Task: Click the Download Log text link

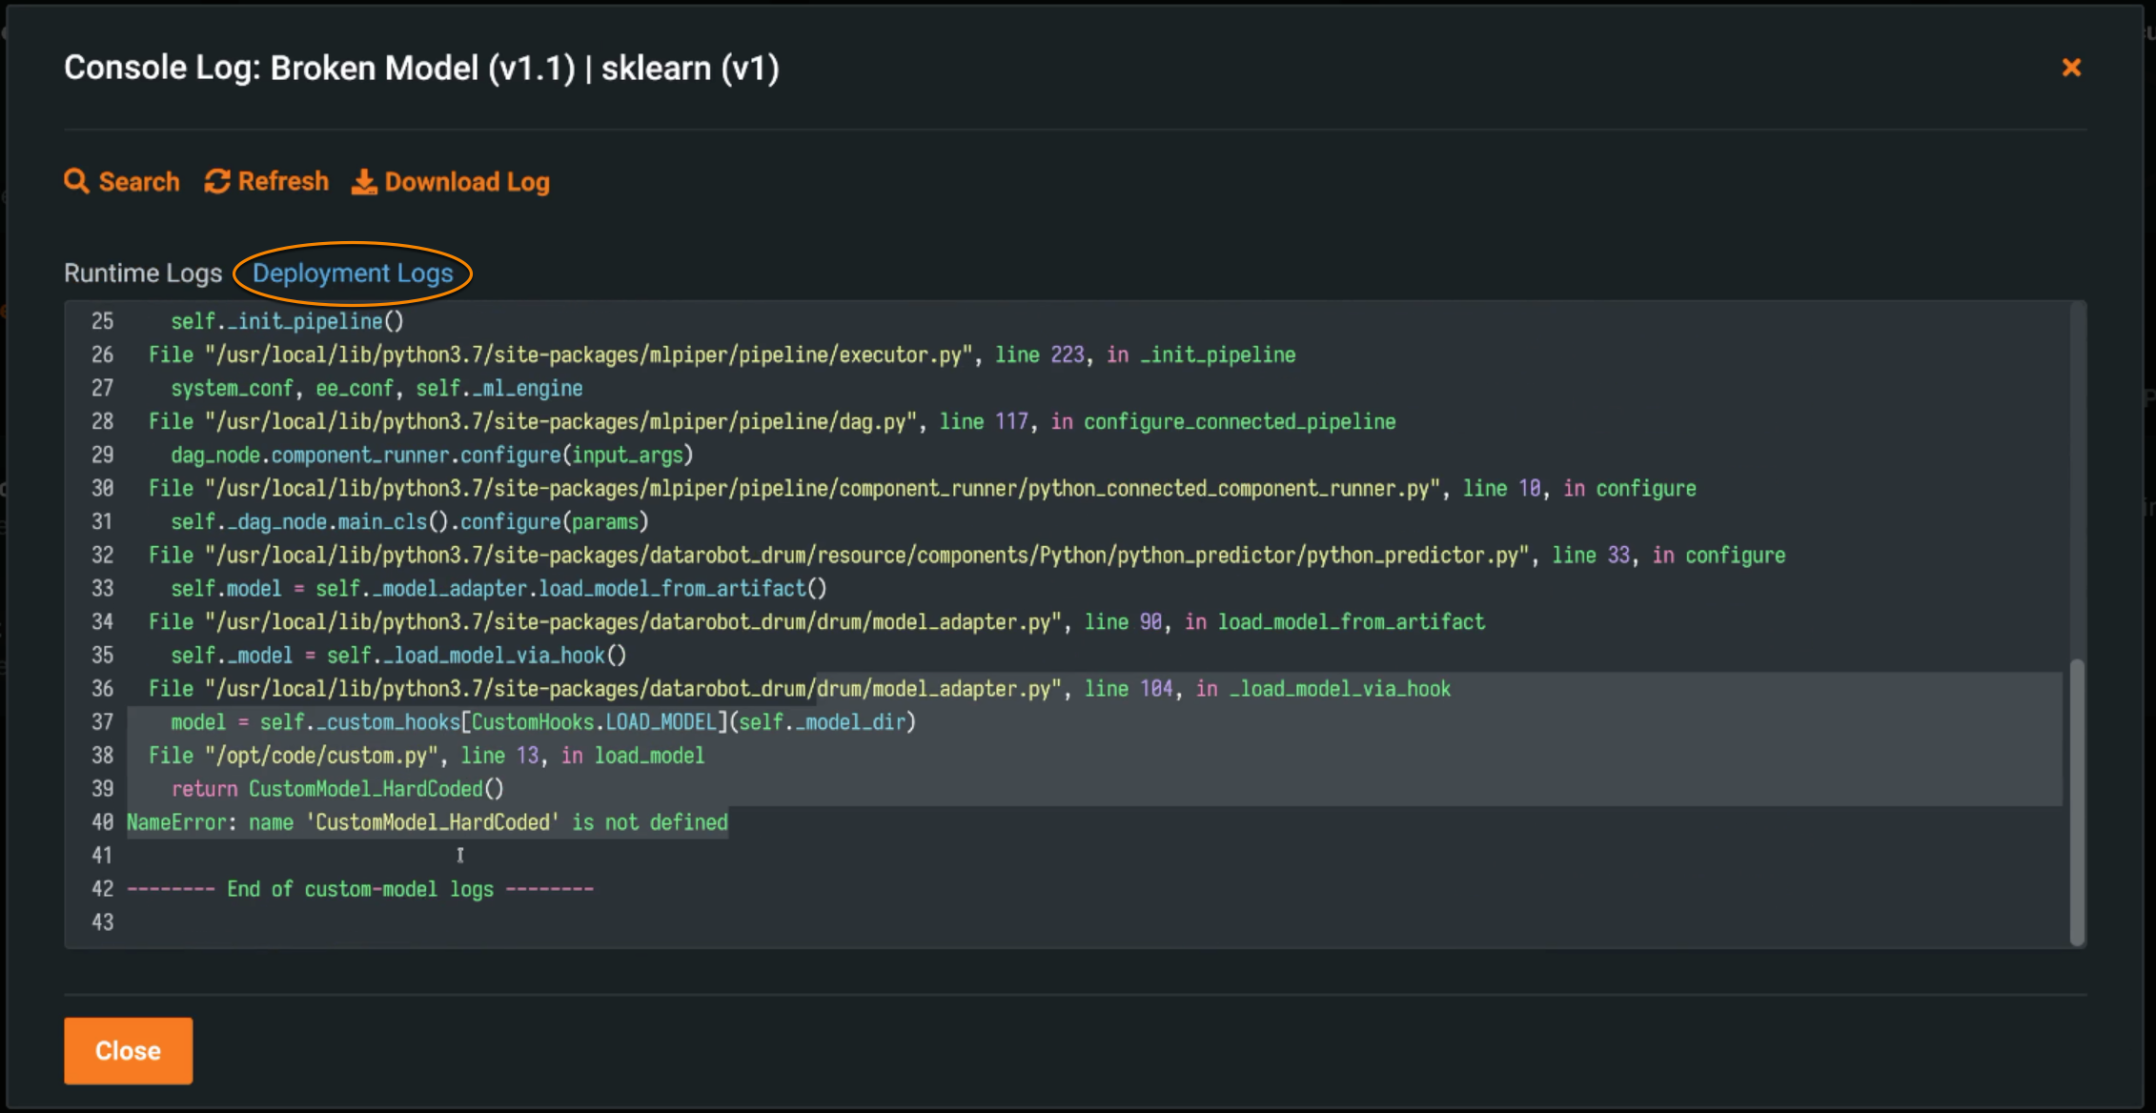Action: 467,181
